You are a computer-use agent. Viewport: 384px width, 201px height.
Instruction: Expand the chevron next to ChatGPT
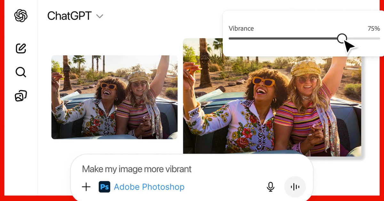pos(100,16)
